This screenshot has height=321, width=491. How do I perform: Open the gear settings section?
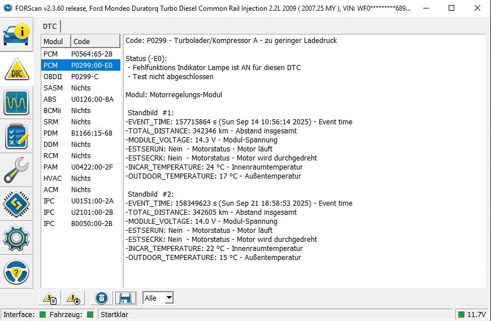pos(17,238)
